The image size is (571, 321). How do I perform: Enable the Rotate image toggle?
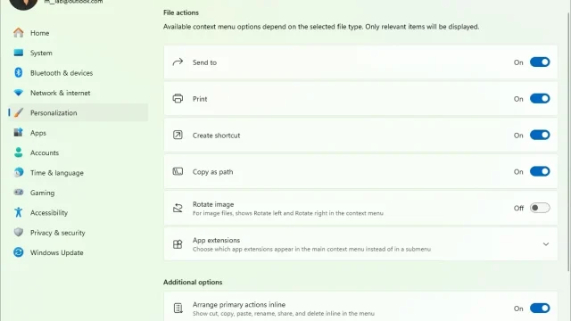[540, 208]
